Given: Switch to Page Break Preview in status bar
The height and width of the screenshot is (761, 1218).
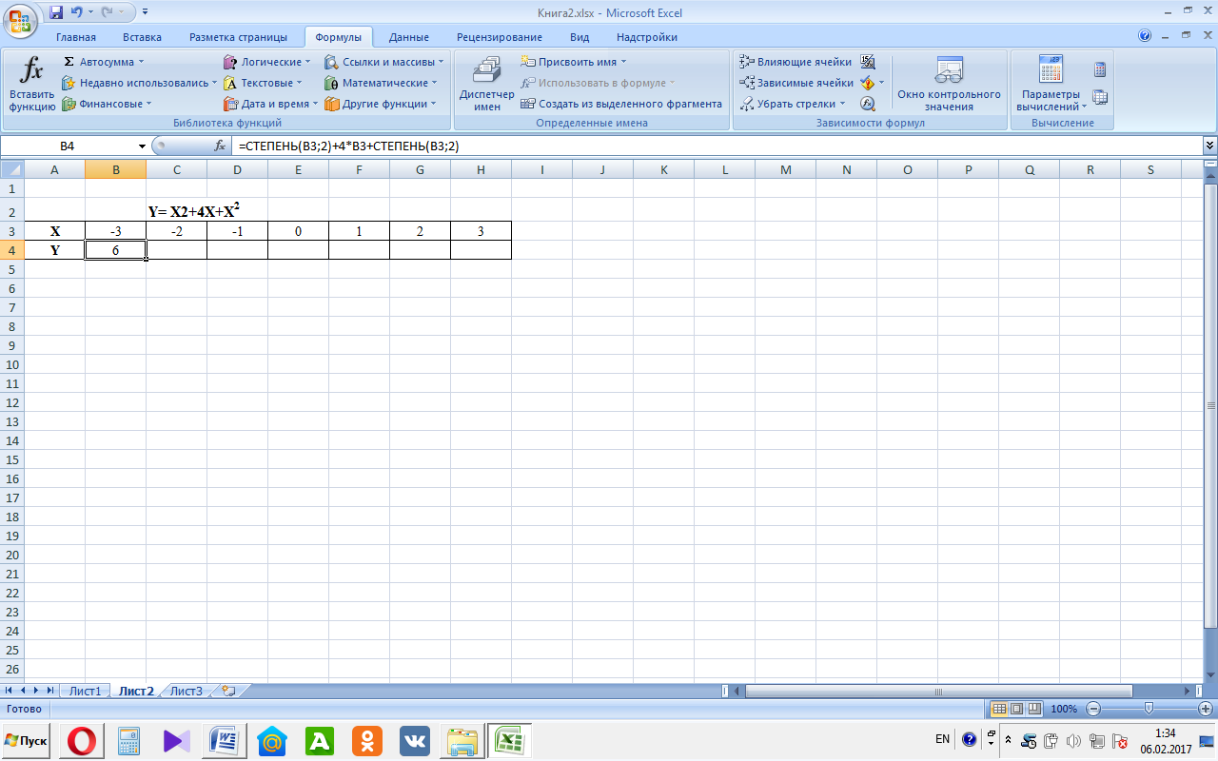Looking at the screenshot, I should click(1032, 709).
